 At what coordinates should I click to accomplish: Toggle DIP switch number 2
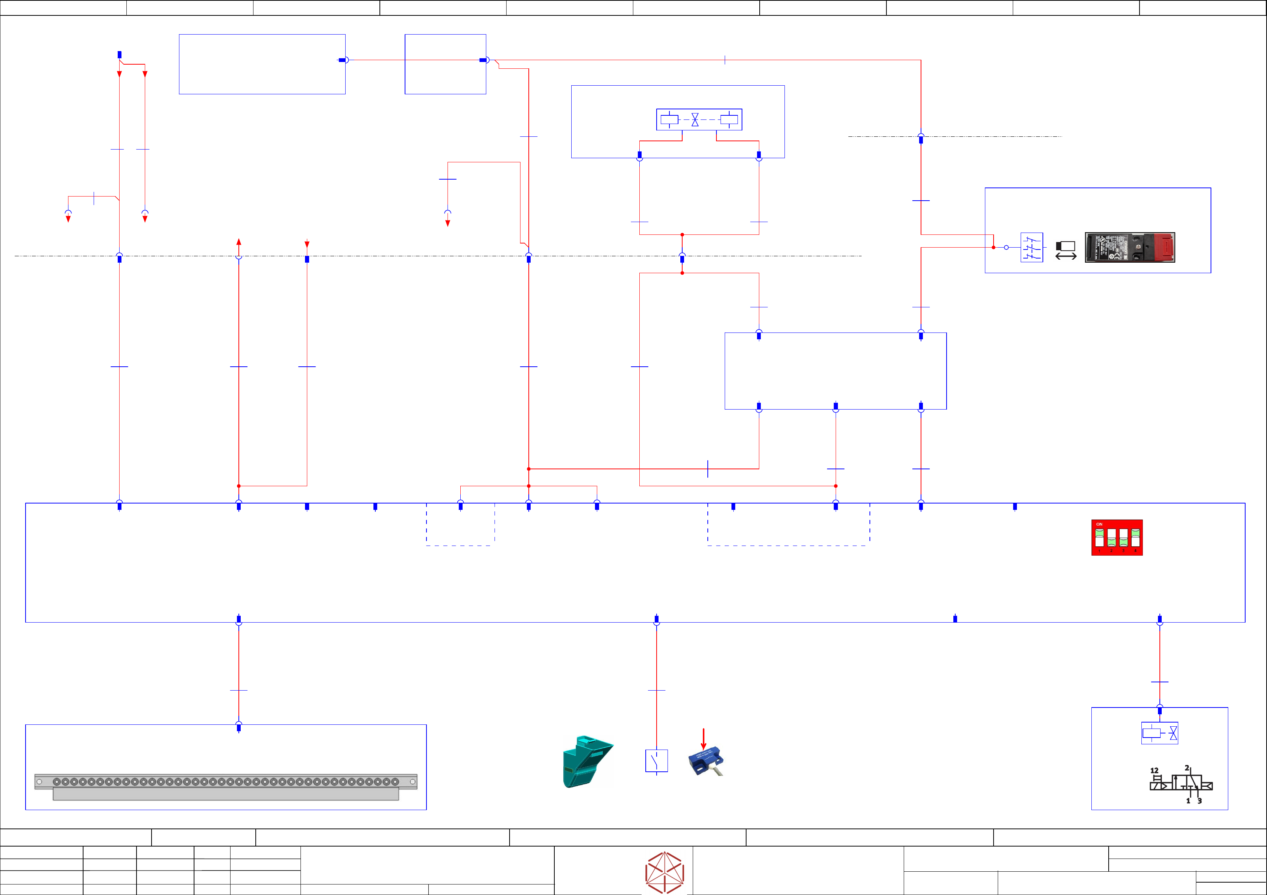[x=1111, y=538]
